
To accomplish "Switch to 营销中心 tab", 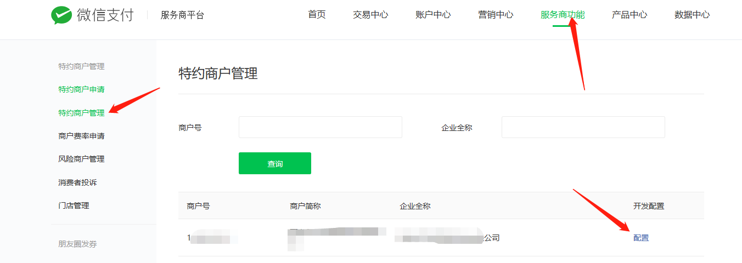I will click(496, 15).
